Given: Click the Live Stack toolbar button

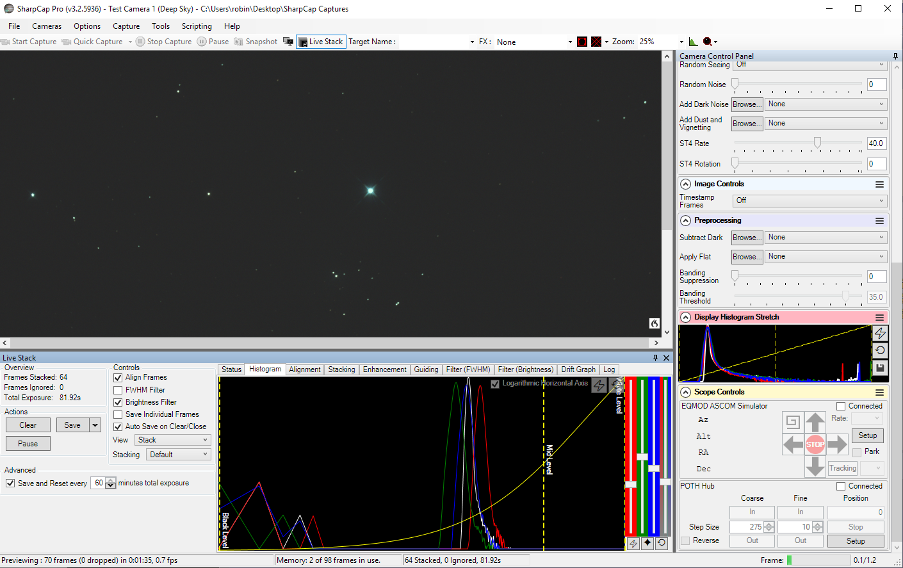Looking at the screenshot, I should 321,42.
